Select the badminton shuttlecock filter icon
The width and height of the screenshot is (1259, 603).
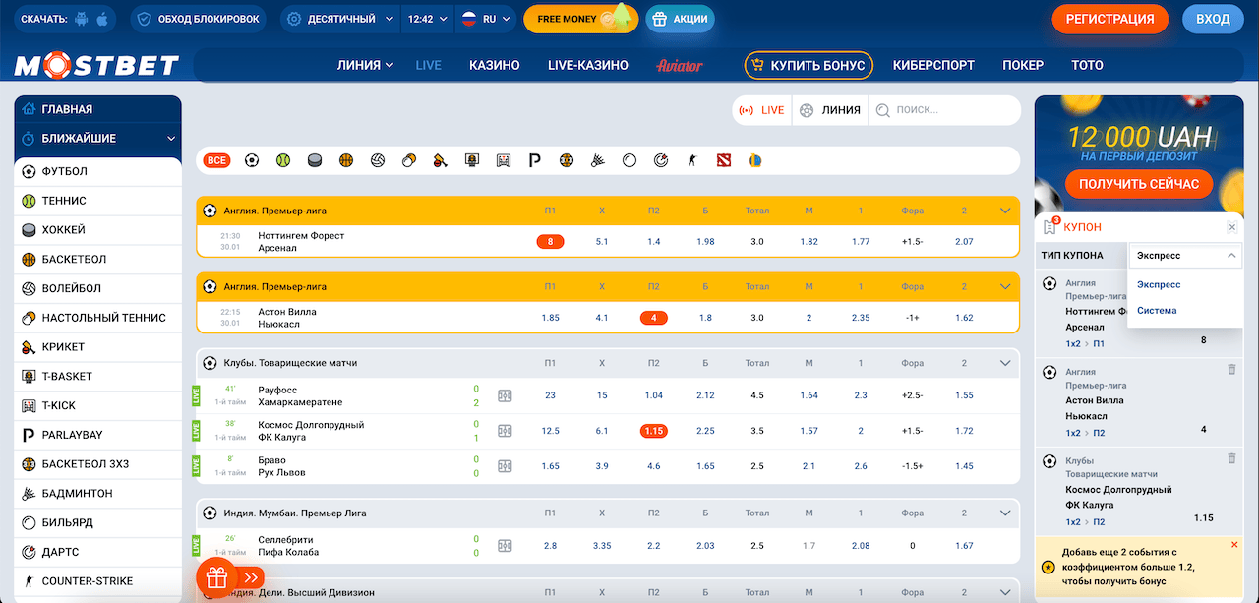(x=597, y=160)
